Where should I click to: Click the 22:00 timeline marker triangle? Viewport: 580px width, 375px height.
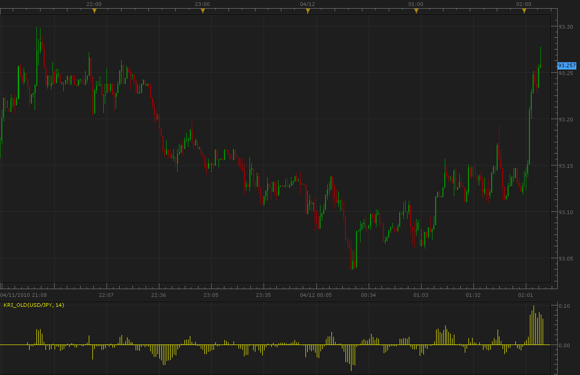[94, 11]
